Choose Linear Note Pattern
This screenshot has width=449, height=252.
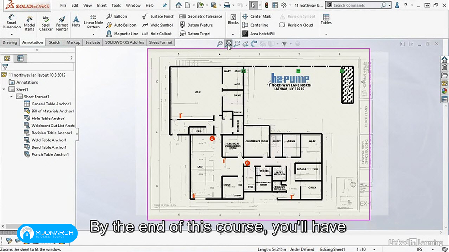(x=94, y=22)
